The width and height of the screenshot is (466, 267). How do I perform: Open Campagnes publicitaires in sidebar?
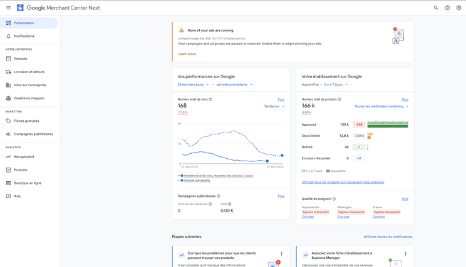coord(33,134)
